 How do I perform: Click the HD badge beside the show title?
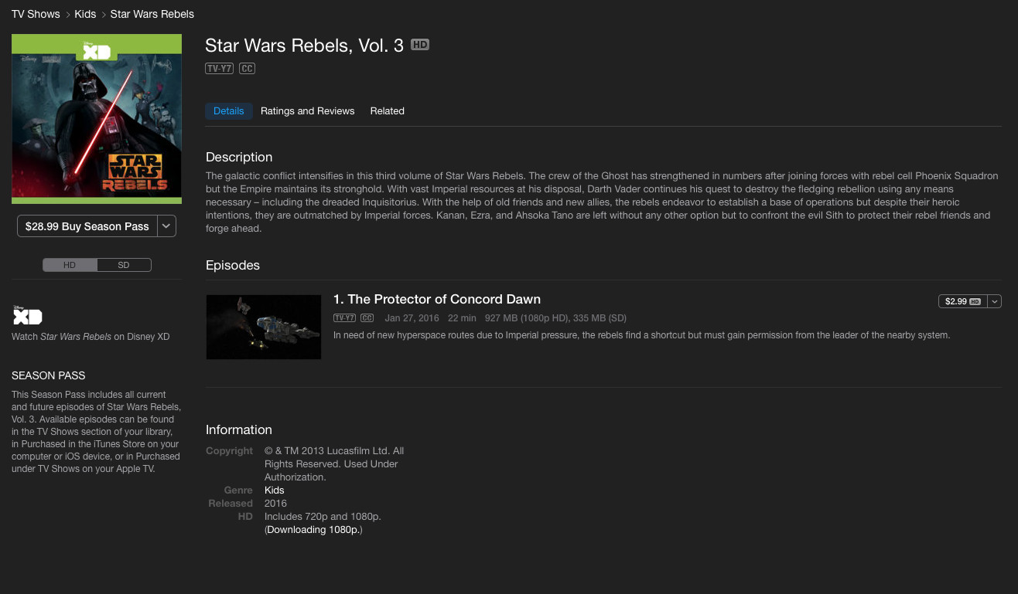pyautogui.click(x=419, y=45)
